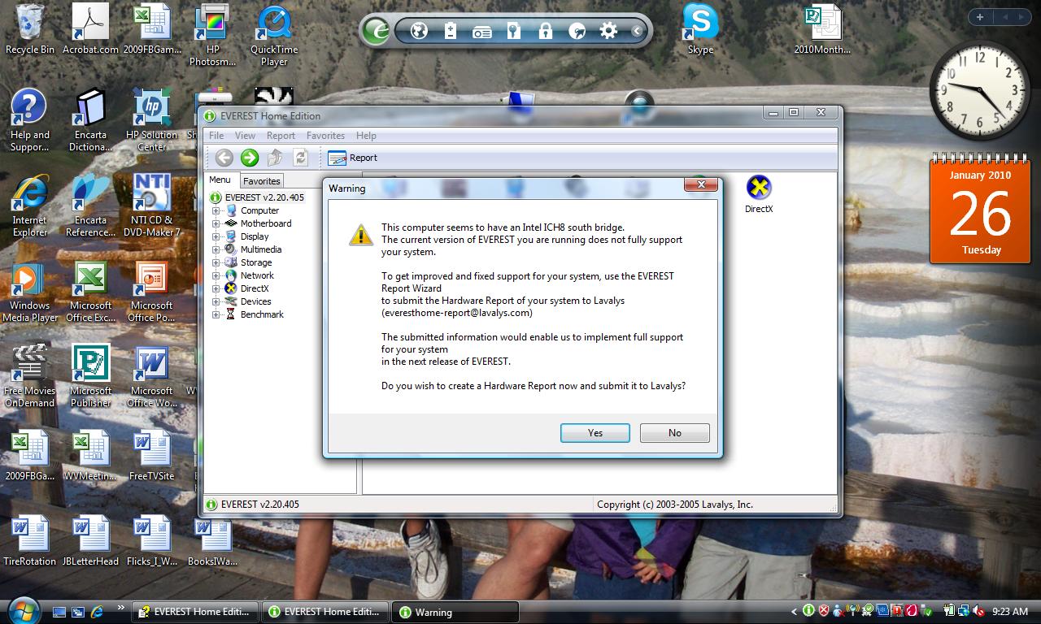This screenshot has width=1041, height=624.
Task: Open the Microsoft Publisher desktop shortcut
Action: pos(90,377)
